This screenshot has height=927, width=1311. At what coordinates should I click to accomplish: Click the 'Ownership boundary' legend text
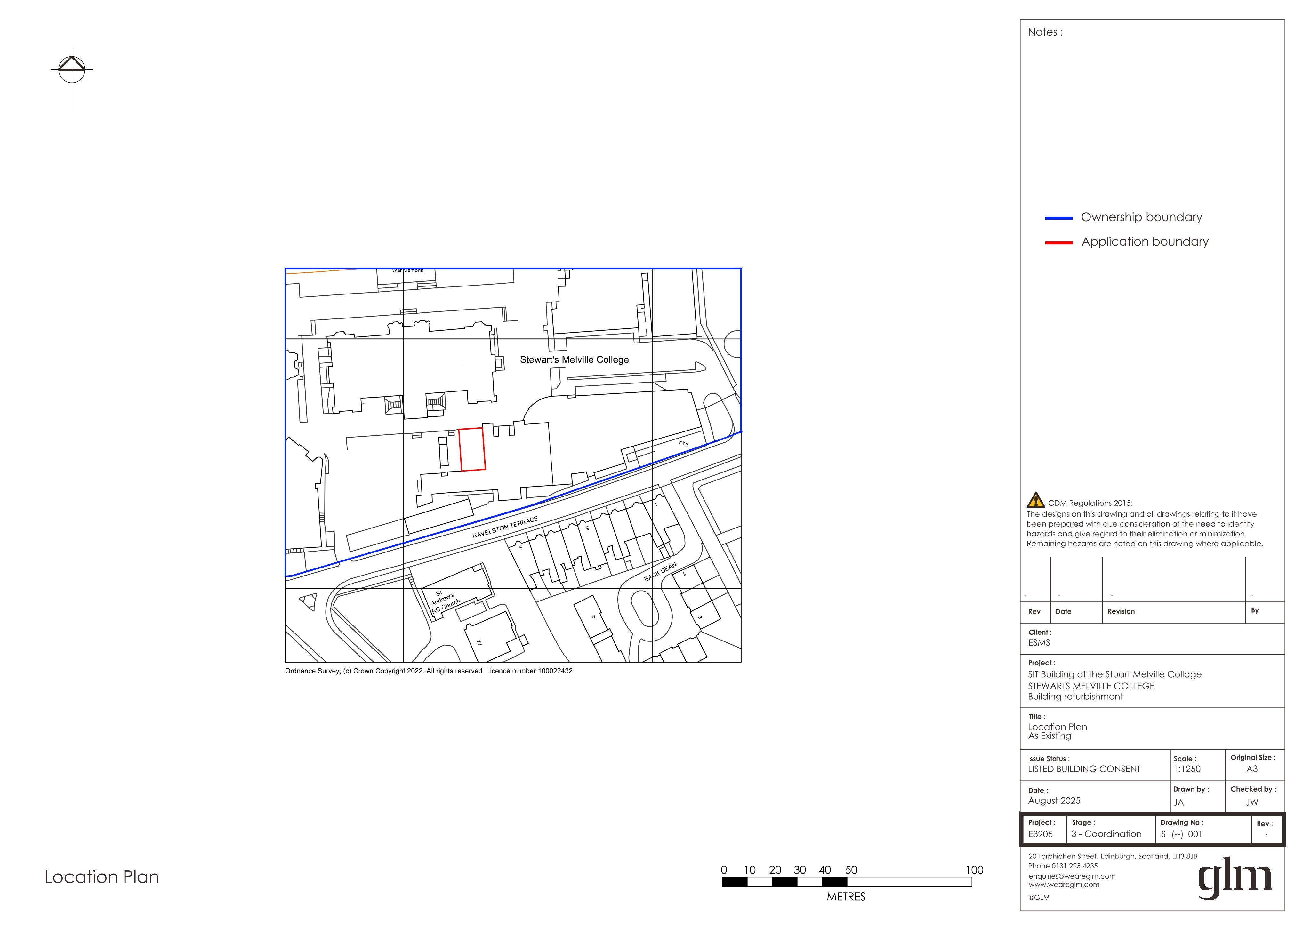pos(1141,217)
